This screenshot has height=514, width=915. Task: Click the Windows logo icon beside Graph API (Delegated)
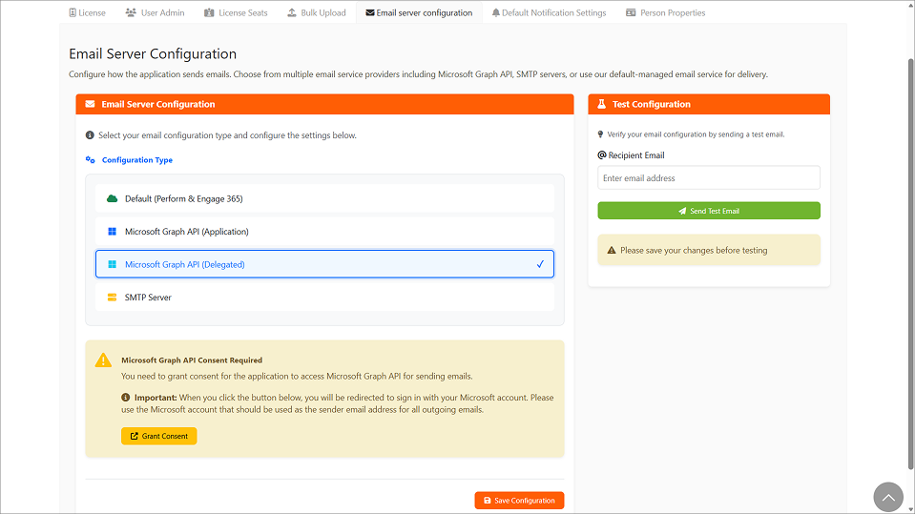click(x=112, y=264)
